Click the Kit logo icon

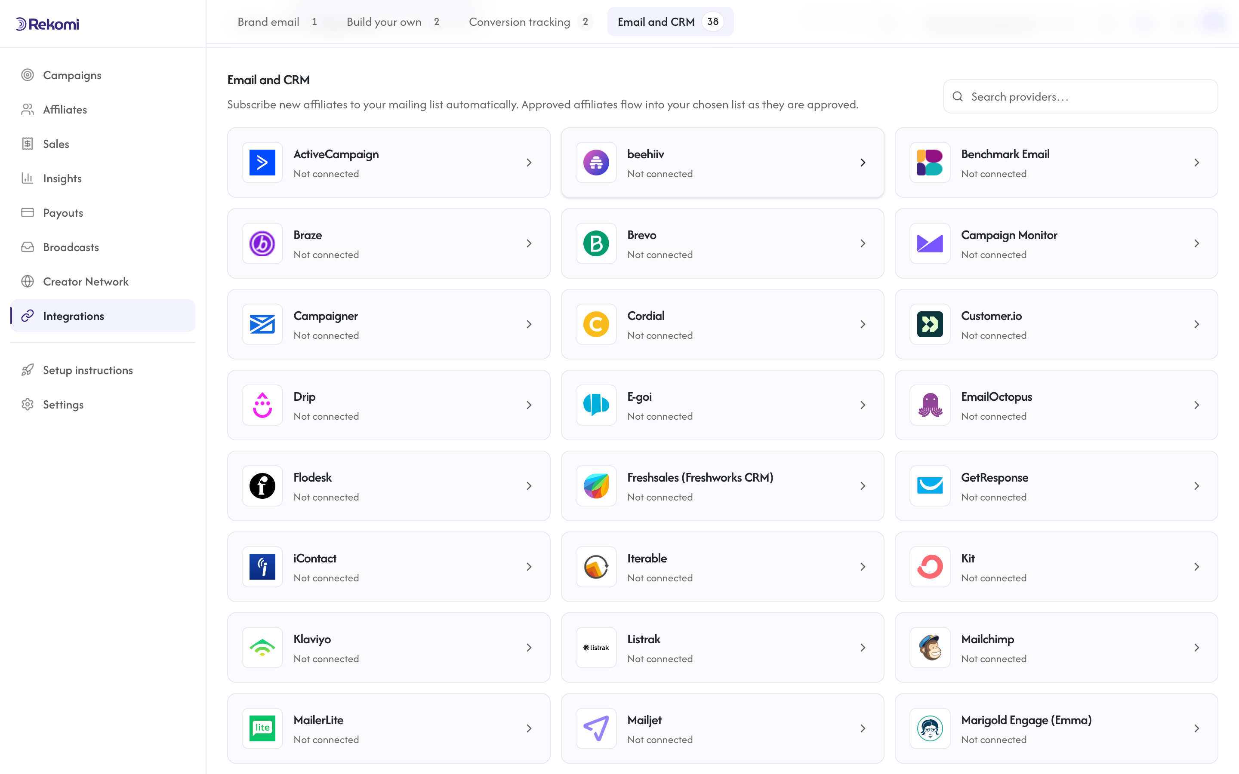click(930, 567)
